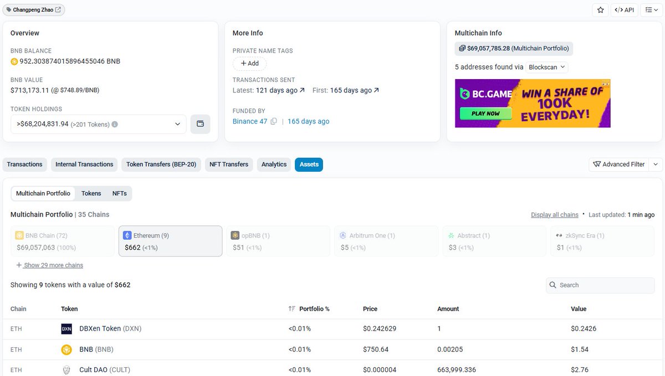
Task: Click the Changpeng Zhao name tag link
Action: [34, 9]
